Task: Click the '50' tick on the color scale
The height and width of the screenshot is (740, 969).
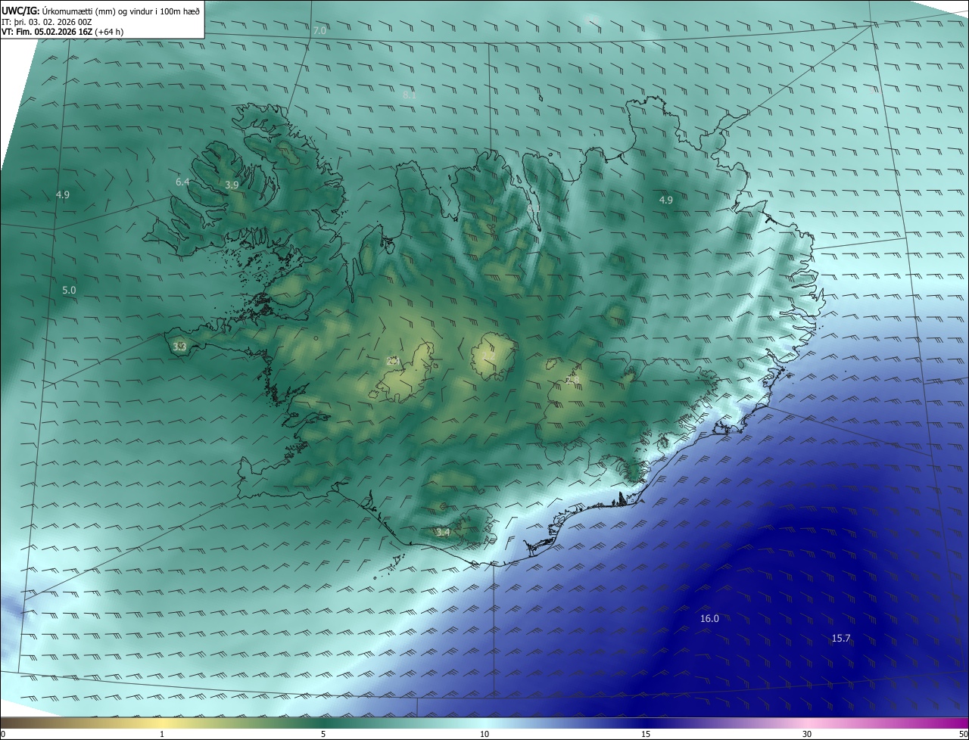Action: 963,734
